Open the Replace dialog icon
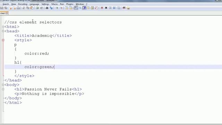The height and width of the screenshot is (125, 222). coord(51,8)
